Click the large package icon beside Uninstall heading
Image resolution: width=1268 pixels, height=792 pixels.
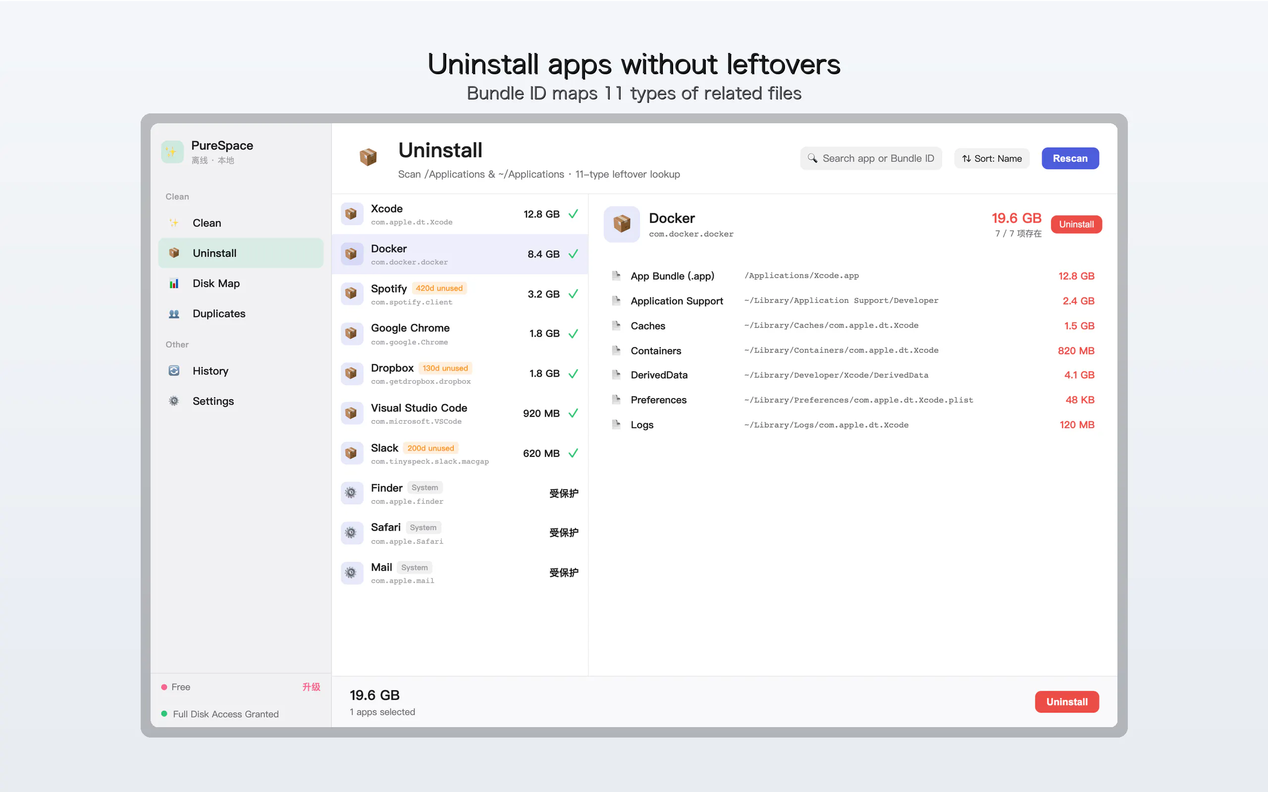[x=368, y=156]
